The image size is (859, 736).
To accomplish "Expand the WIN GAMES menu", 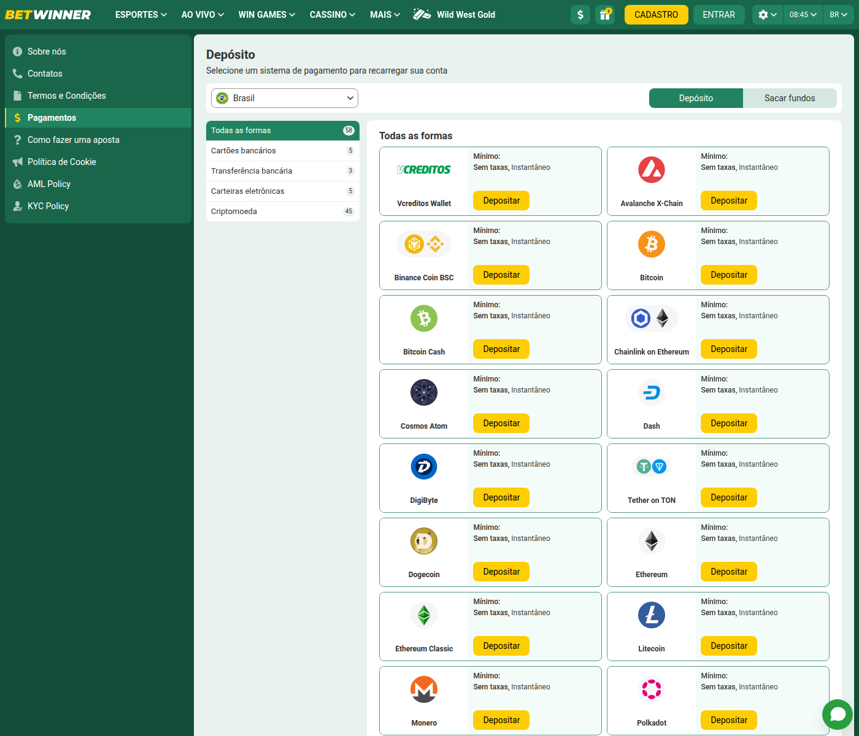I will point(267,15).
